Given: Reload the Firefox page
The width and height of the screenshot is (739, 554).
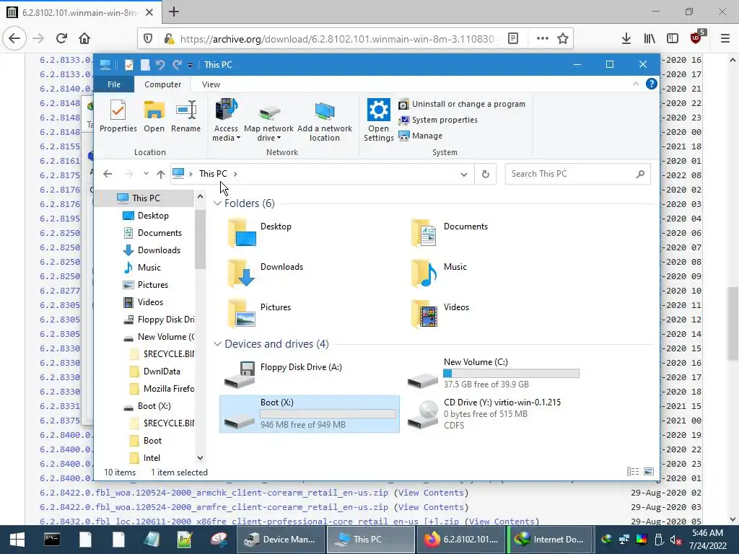Looking at the screenshot, I should (x=61, y=38).
